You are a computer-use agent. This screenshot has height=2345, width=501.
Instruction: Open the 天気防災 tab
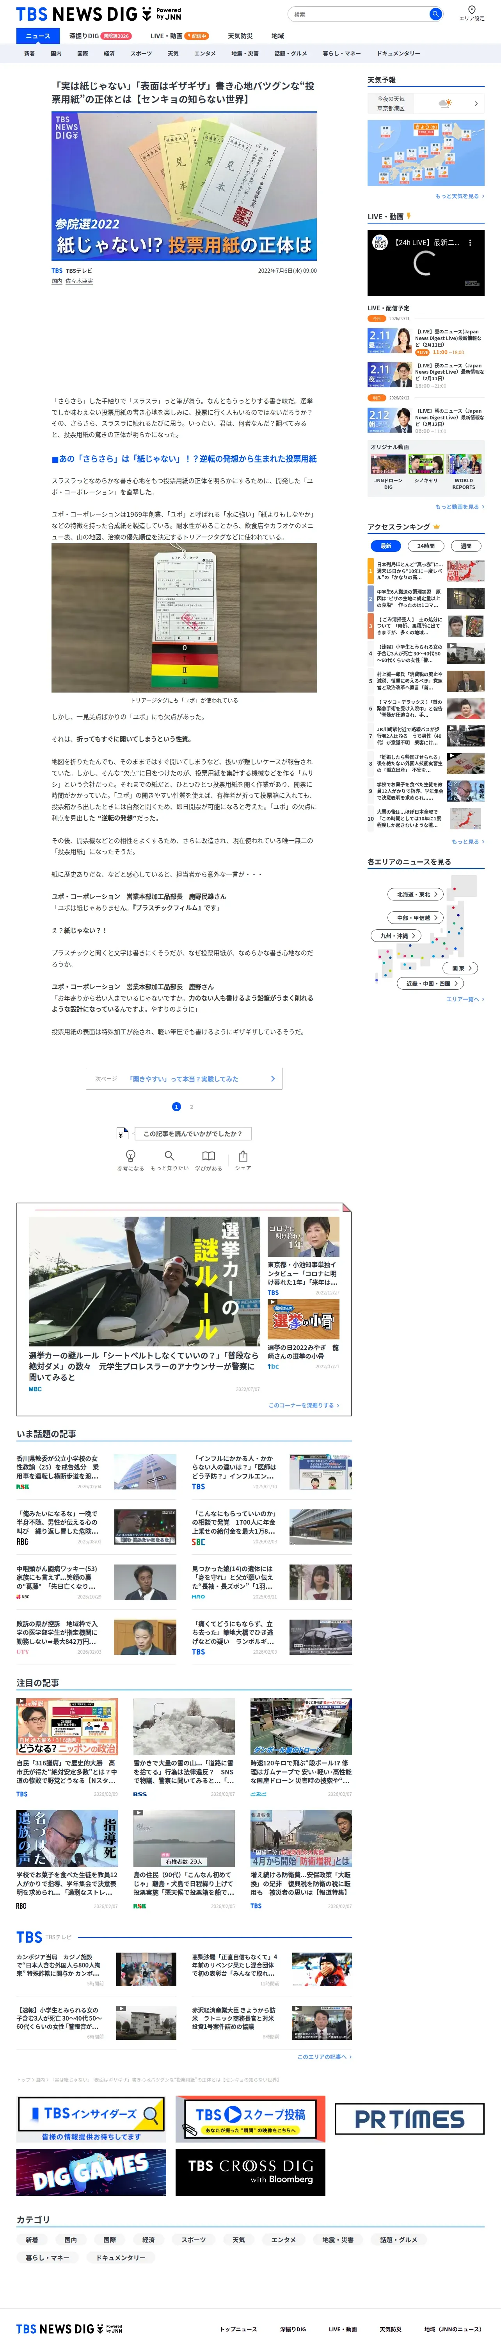coord(240,36)
